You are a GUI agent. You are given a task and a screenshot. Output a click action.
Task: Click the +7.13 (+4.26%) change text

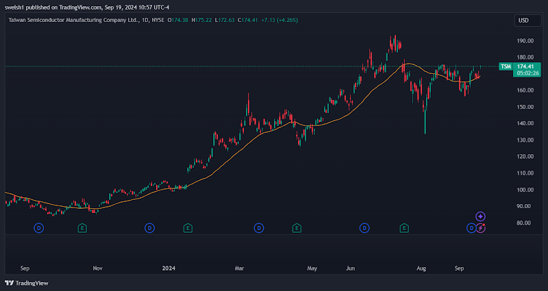click(x=279, y=21)
